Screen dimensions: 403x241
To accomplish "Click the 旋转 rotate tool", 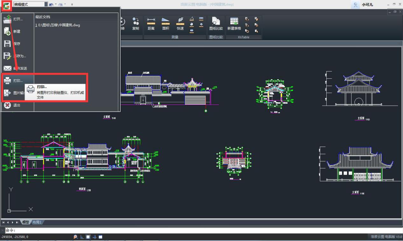I will [x=123, y=24].
